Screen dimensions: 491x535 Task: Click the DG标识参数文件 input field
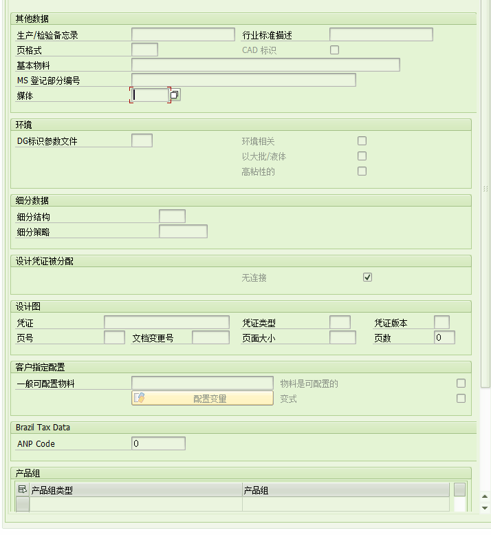[x=142, y=140]
